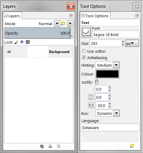Screen dimensions: 143x153
Task: Hide the Background layer via eye icon
Action: 9,52
